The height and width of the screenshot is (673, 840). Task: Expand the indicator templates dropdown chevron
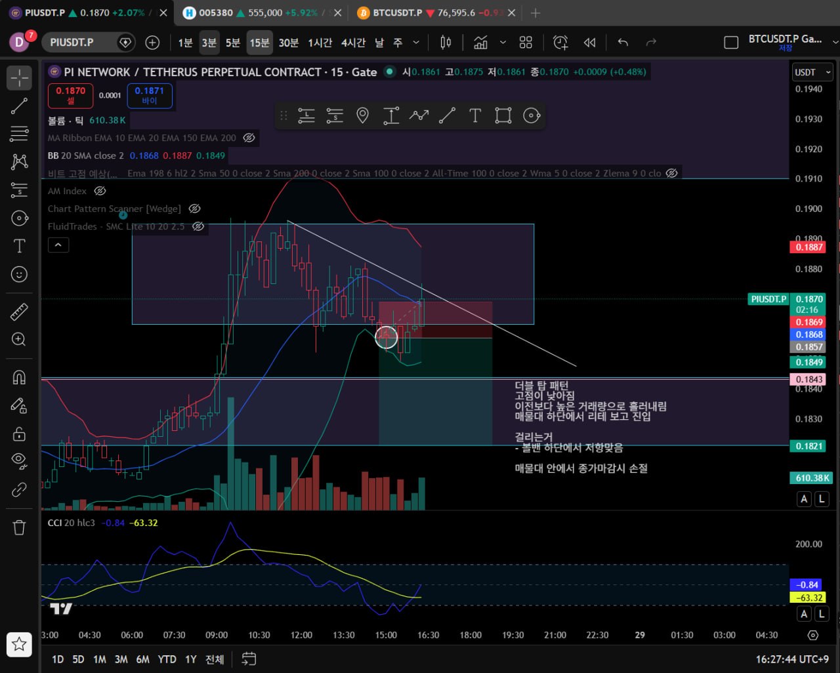(503, 43)
